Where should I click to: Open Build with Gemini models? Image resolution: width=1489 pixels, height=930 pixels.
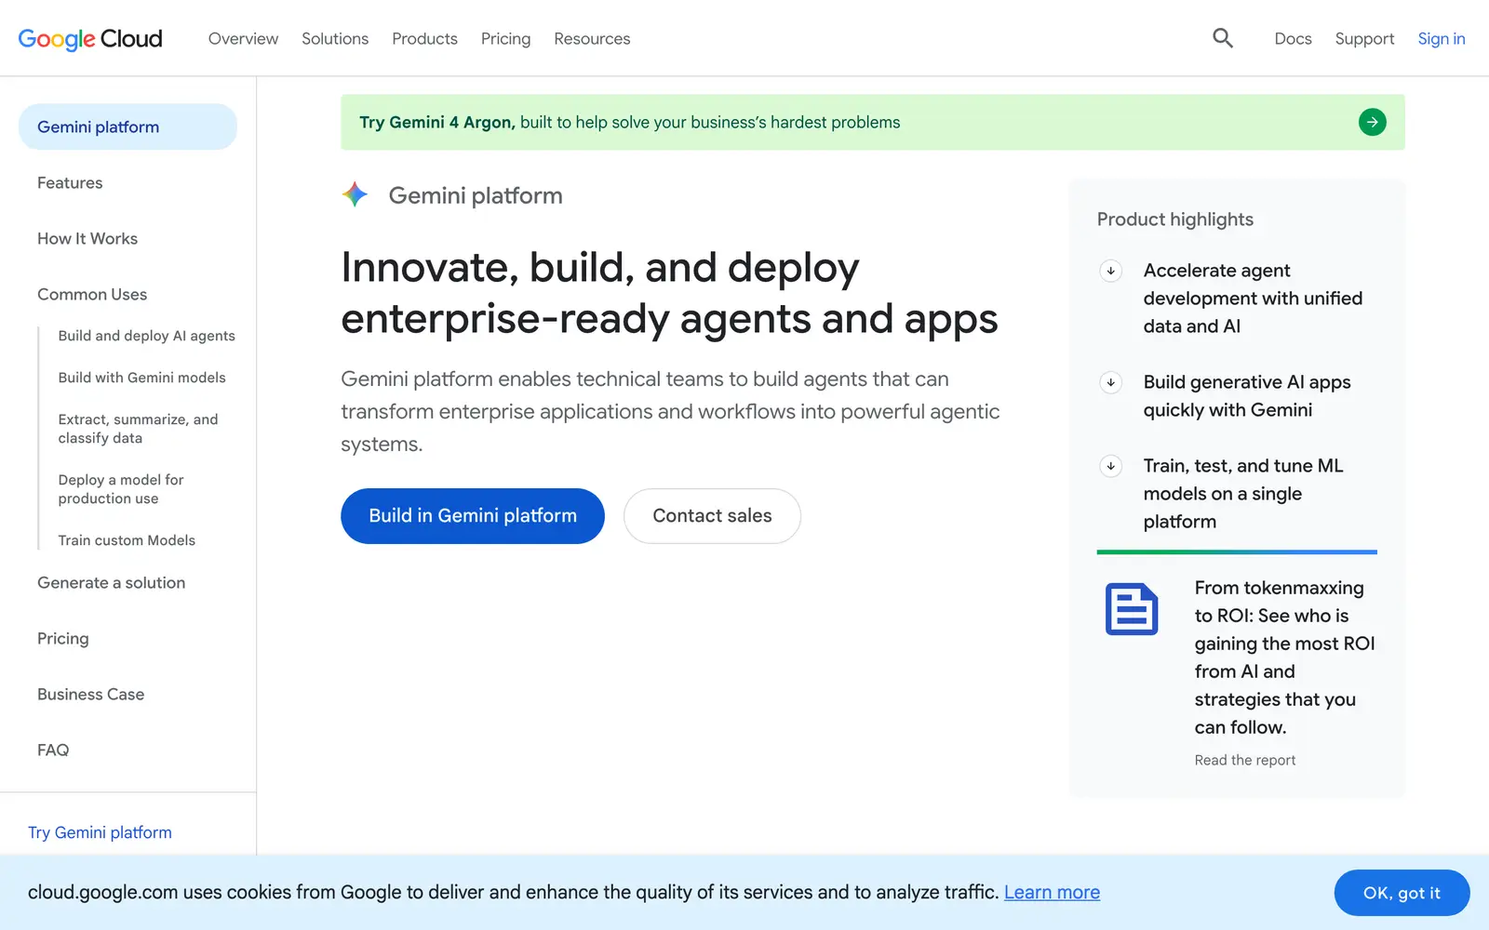click(x=141, y=378)
